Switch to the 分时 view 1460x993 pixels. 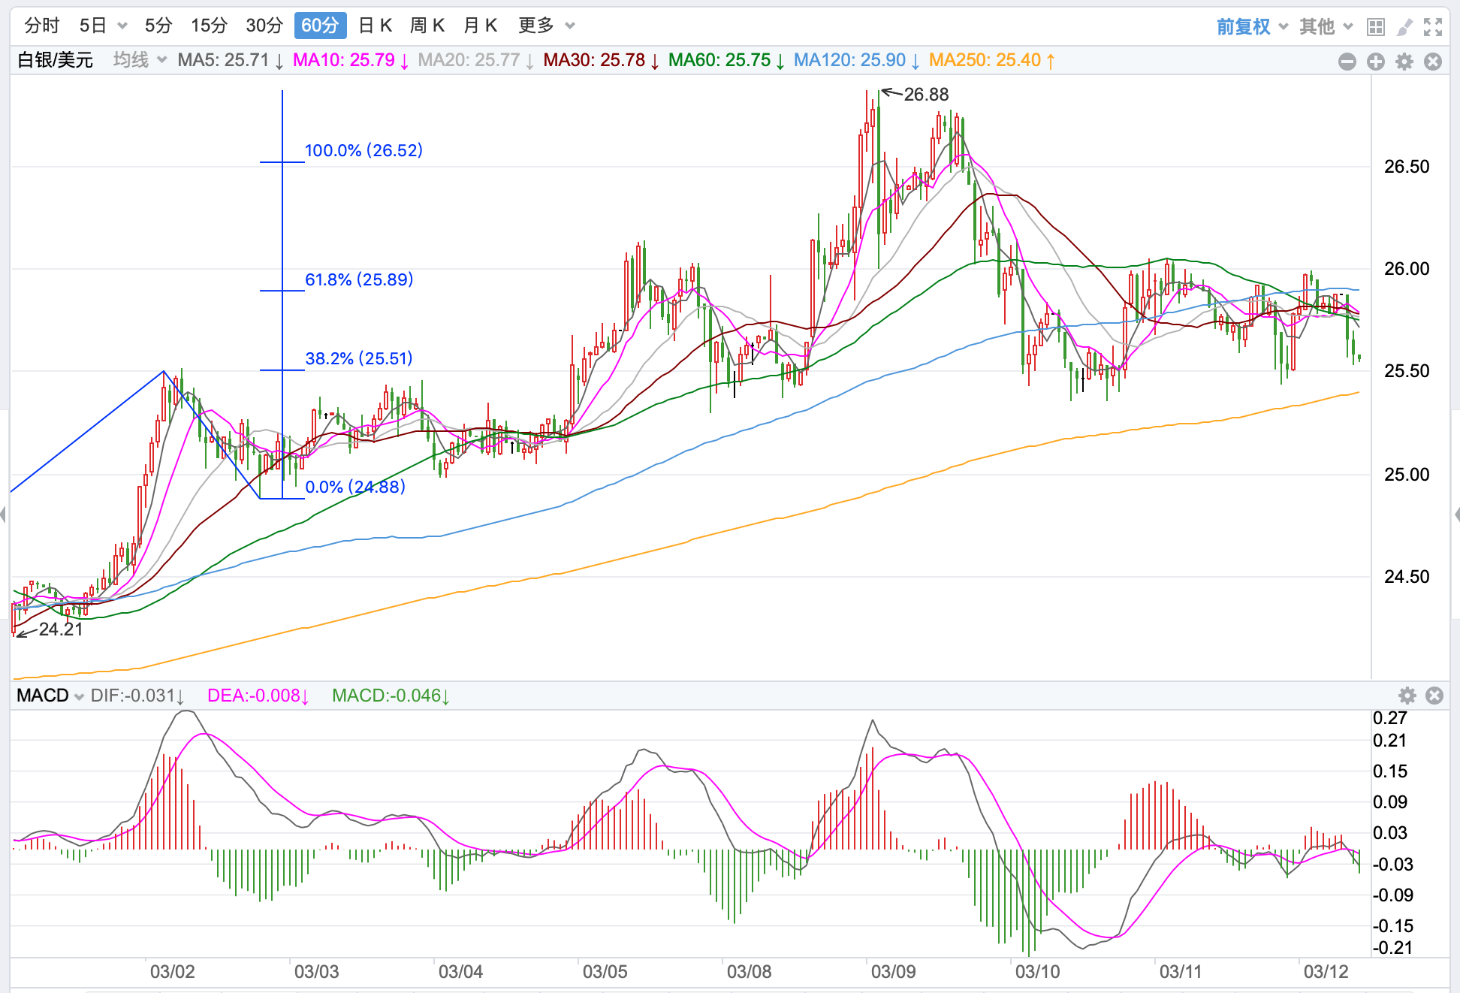click(42, 26)
